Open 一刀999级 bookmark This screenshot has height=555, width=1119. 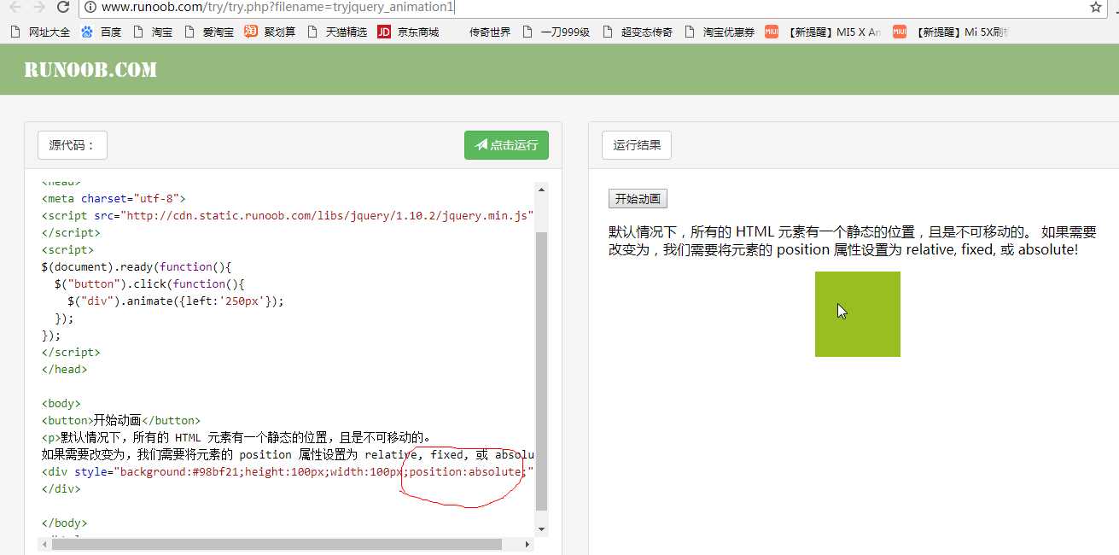click(557, 32)
